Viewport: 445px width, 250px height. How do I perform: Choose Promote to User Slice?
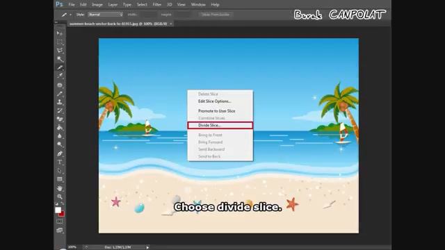click(x=220, y=111)
